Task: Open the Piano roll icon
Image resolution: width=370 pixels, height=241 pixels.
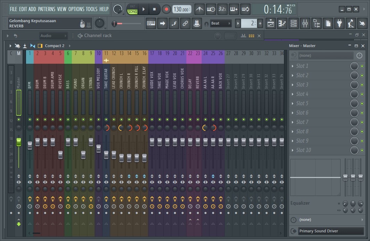Action: (282, 23)
